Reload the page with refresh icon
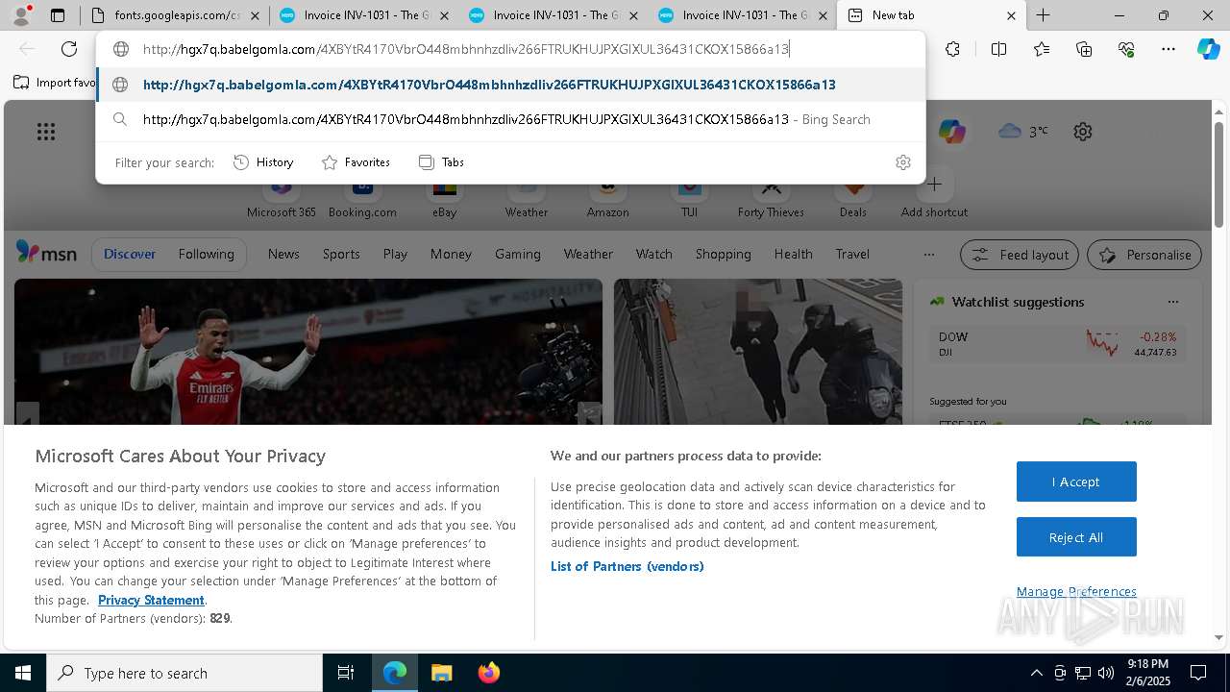Screen dimensions: 1230x692 coord(69,49)
